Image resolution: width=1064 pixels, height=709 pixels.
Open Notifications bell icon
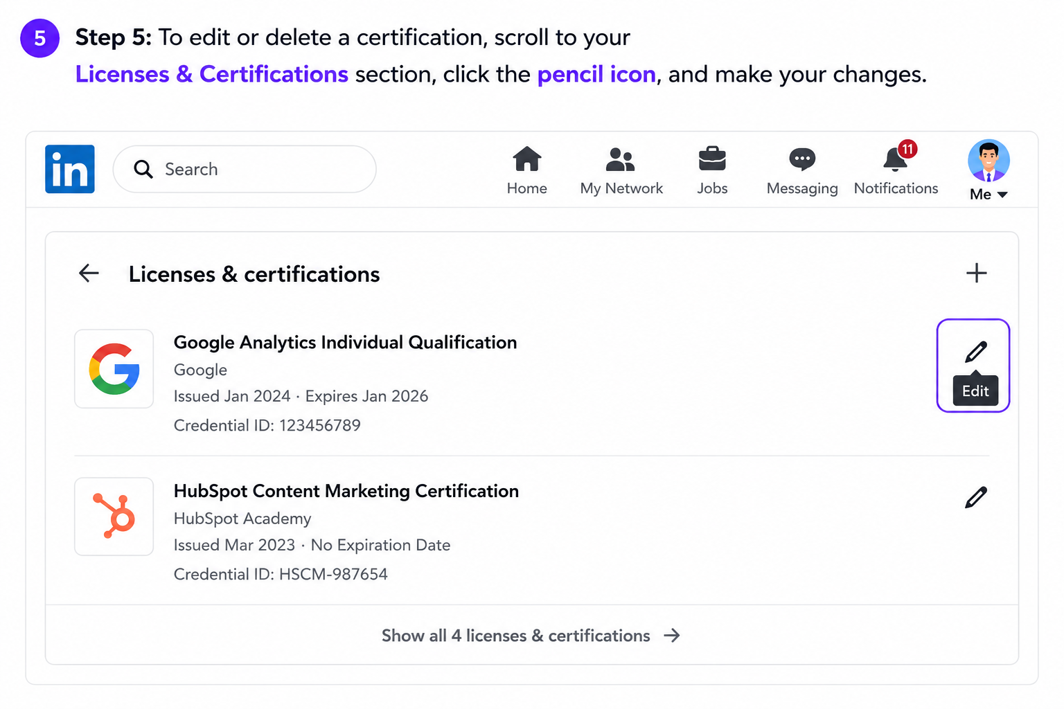tap(896, 159)
